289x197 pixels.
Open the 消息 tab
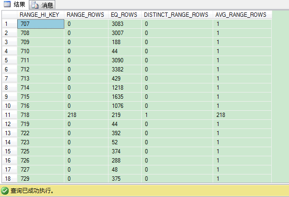pyautogui.click(x=42, y=5)
